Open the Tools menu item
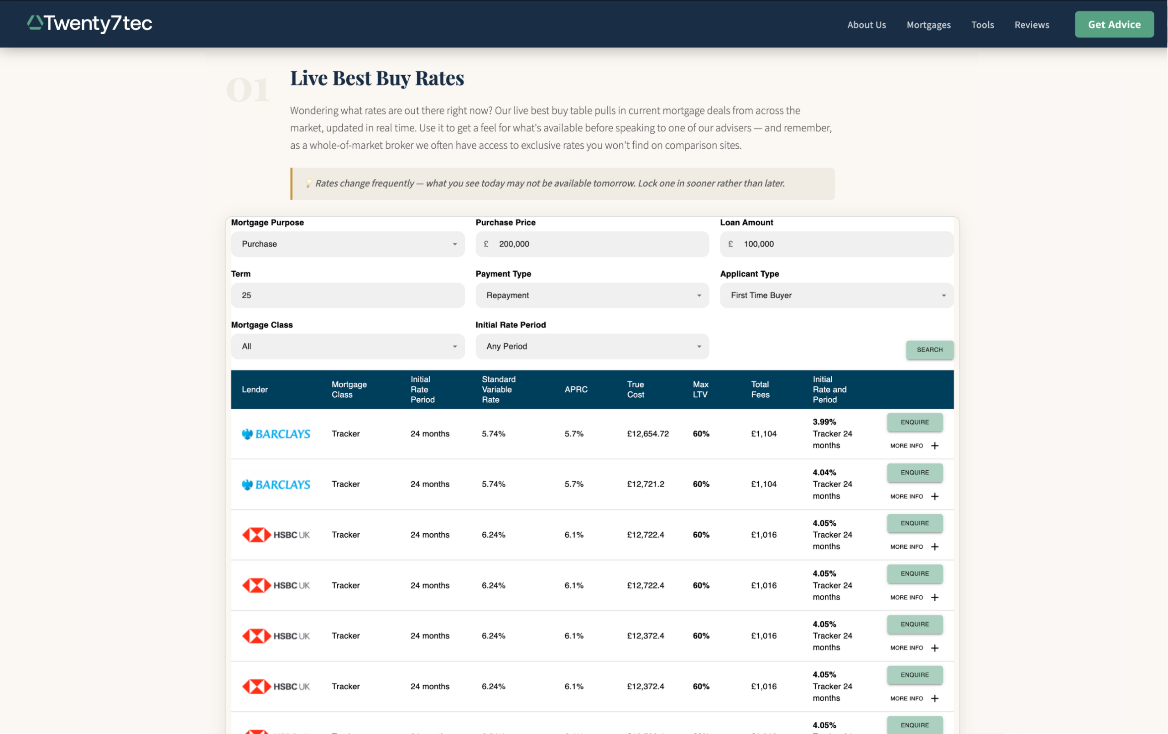 [x=983, y=25]
